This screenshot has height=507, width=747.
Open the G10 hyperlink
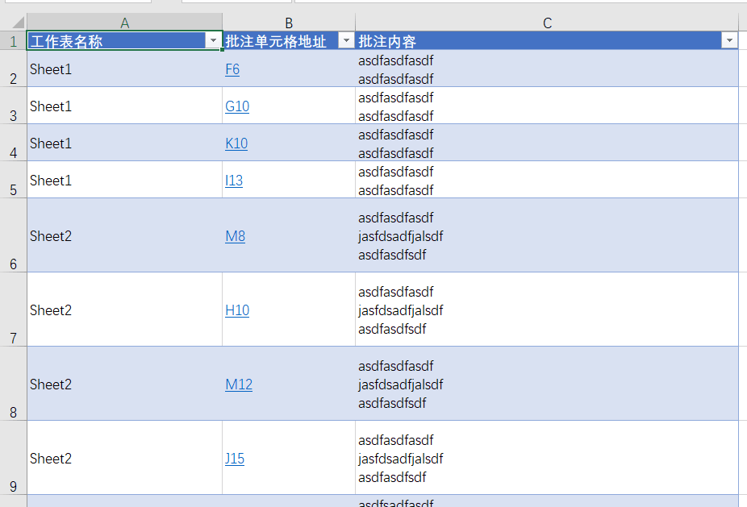237,106
